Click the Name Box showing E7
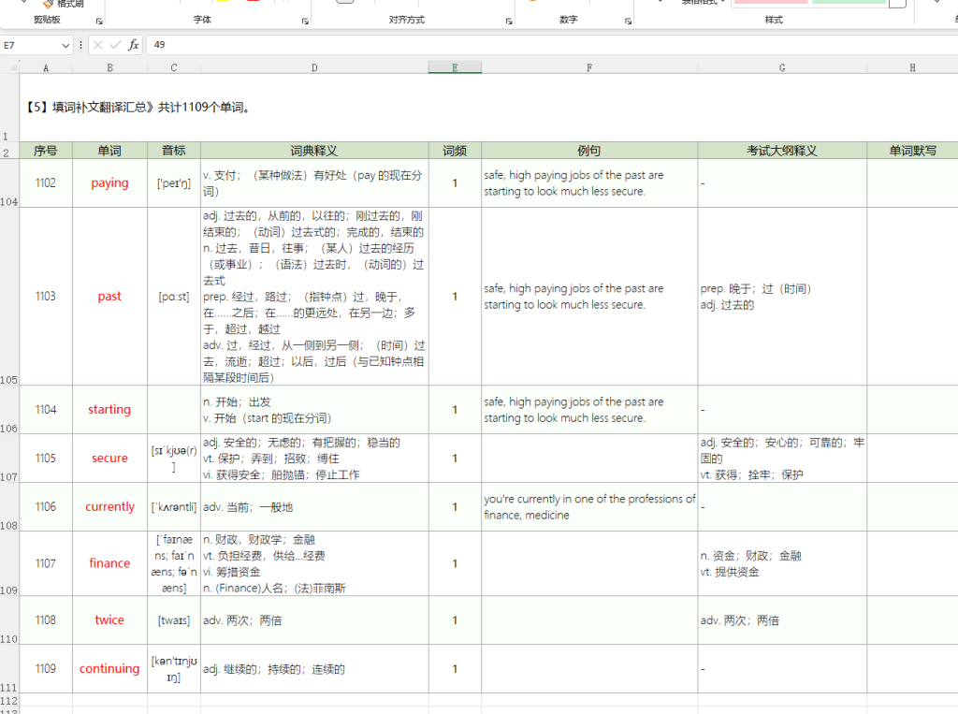The width and height of the screenshot is (958, 714). point(32,45)
